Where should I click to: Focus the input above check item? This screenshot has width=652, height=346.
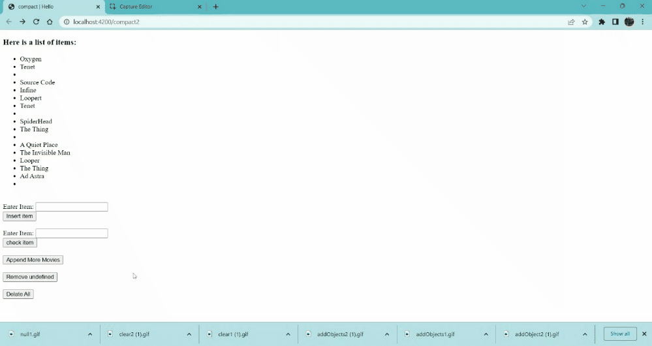[72, 233]
